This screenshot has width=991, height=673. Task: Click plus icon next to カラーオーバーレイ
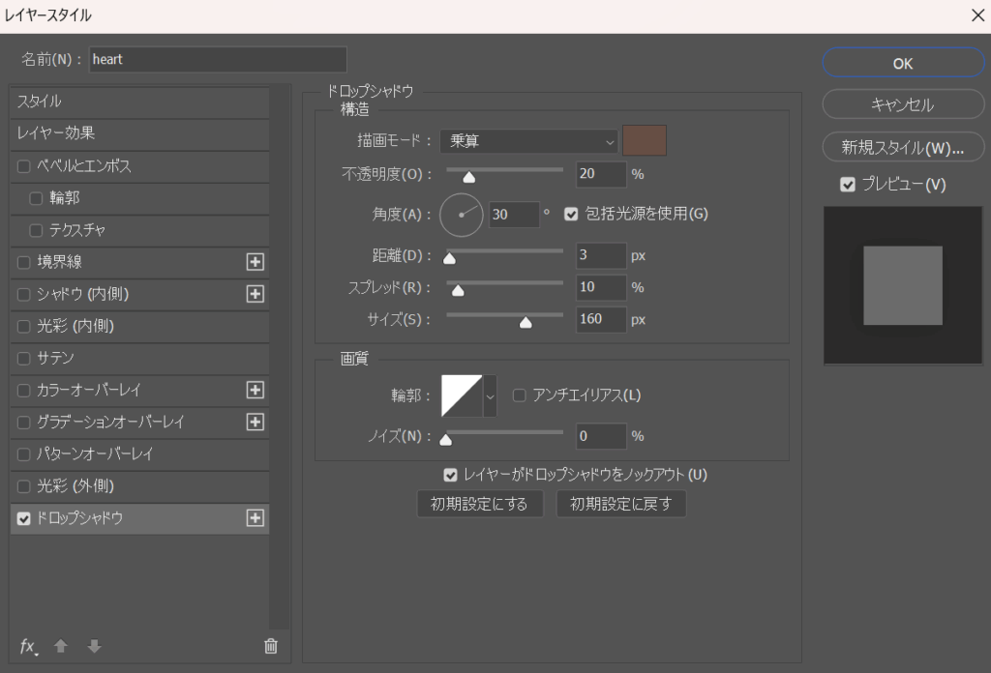coord(255,390)
